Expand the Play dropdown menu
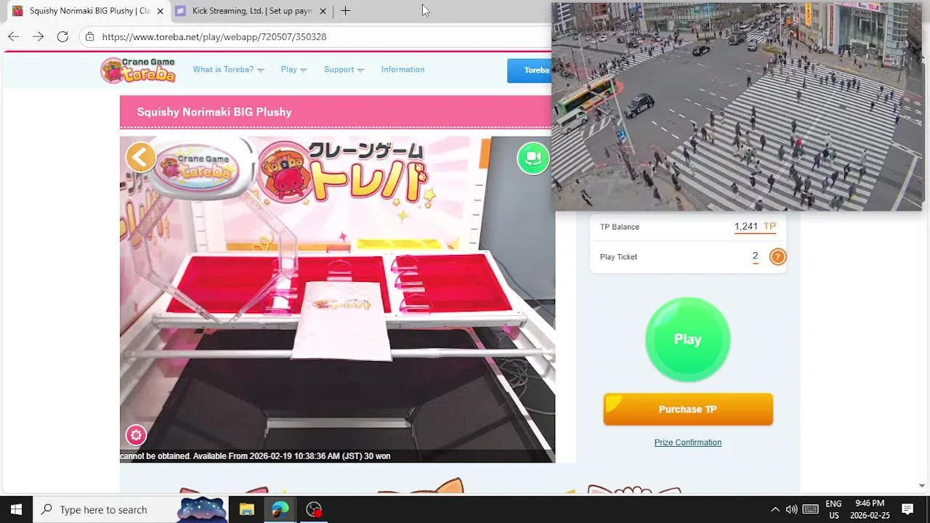The height and width of the screenshot is (523, 930). click(x=294, y=70)
